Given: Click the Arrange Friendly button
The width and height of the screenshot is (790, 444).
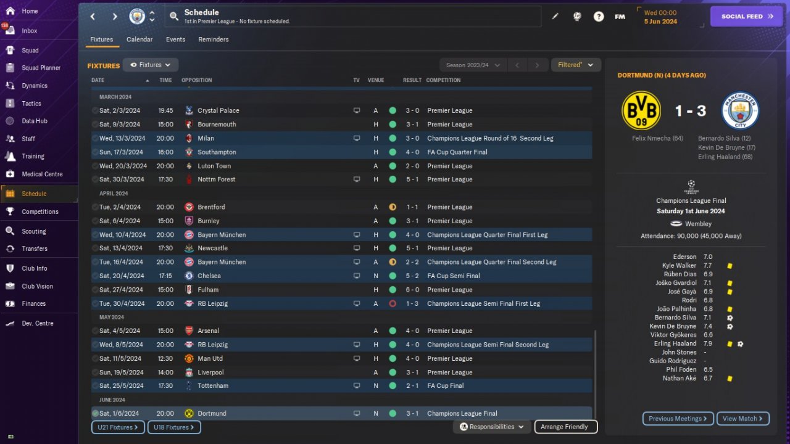Looking at the screenshot, I should [x=566, y=427].
